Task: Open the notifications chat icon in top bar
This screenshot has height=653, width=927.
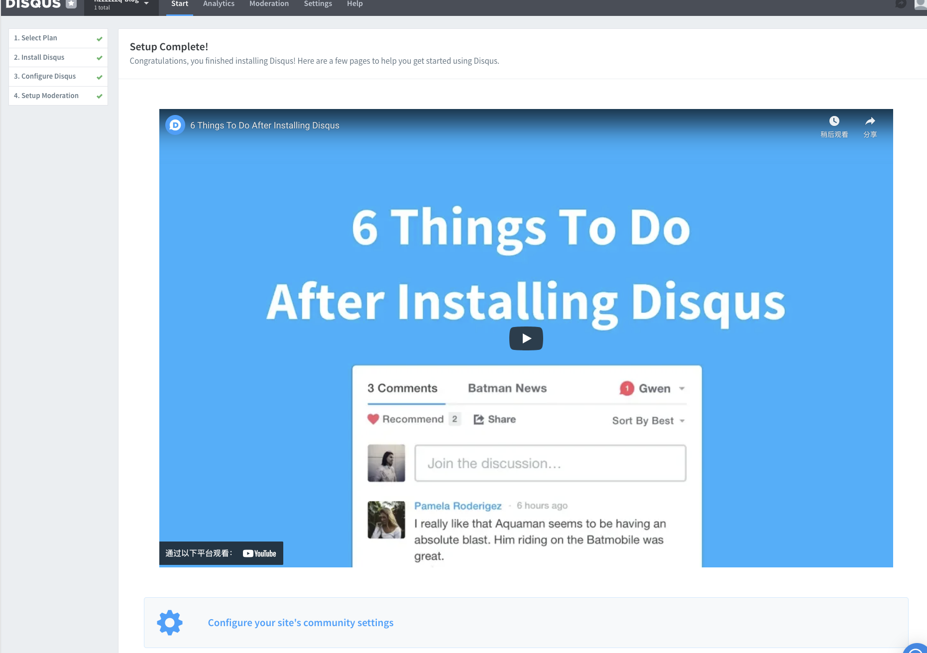Action: click(x=900, y=4)
